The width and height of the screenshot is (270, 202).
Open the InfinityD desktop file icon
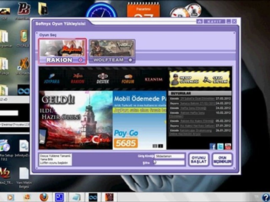click(24, 148)
